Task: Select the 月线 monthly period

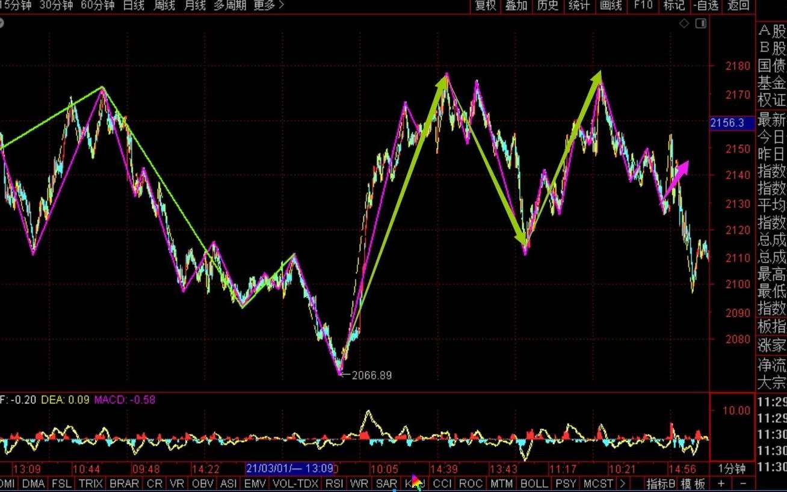Action: pyautogui.click(x=194, y=5)
